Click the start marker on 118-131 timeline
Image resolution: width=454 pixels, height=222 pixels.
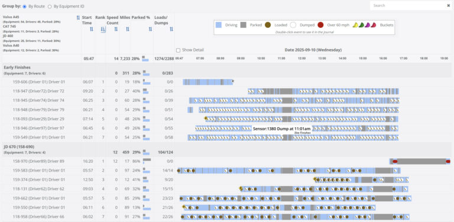click(241, 188)
